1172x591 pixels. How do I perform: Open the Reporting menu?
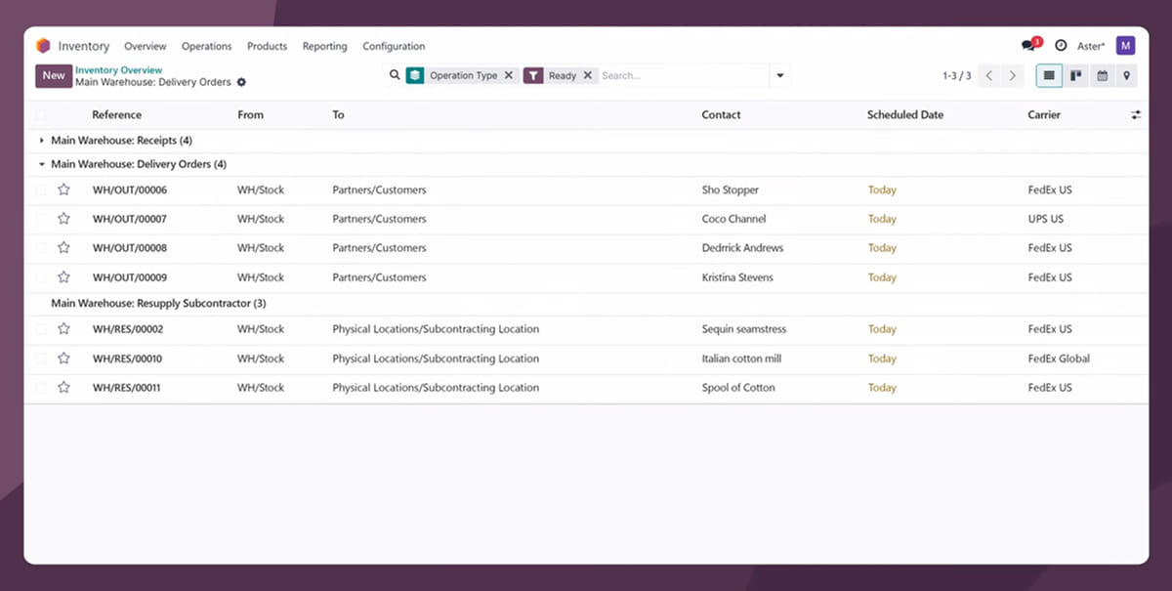click(324, 46)
